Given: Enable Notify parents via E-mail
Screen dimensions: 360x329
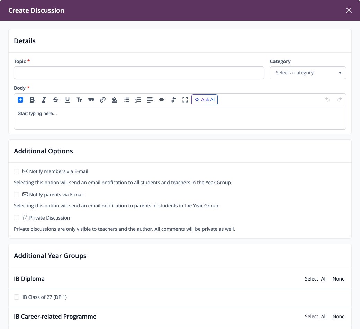Looking at the screenshot, I should (x=16, y=195).
